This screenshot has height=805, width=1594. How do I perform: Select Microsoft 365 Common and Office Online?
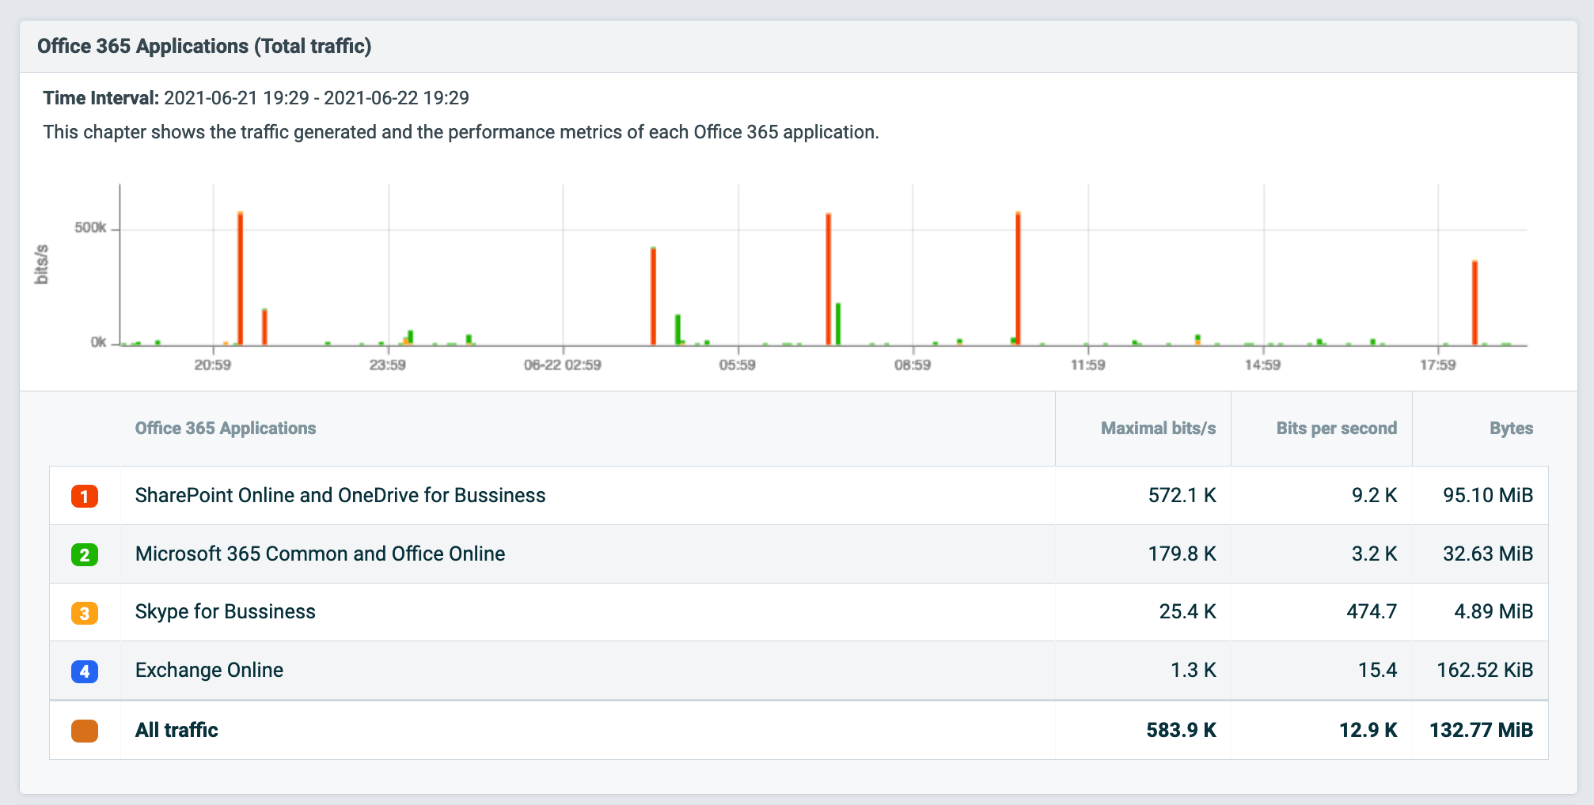[x=320, y=554]
